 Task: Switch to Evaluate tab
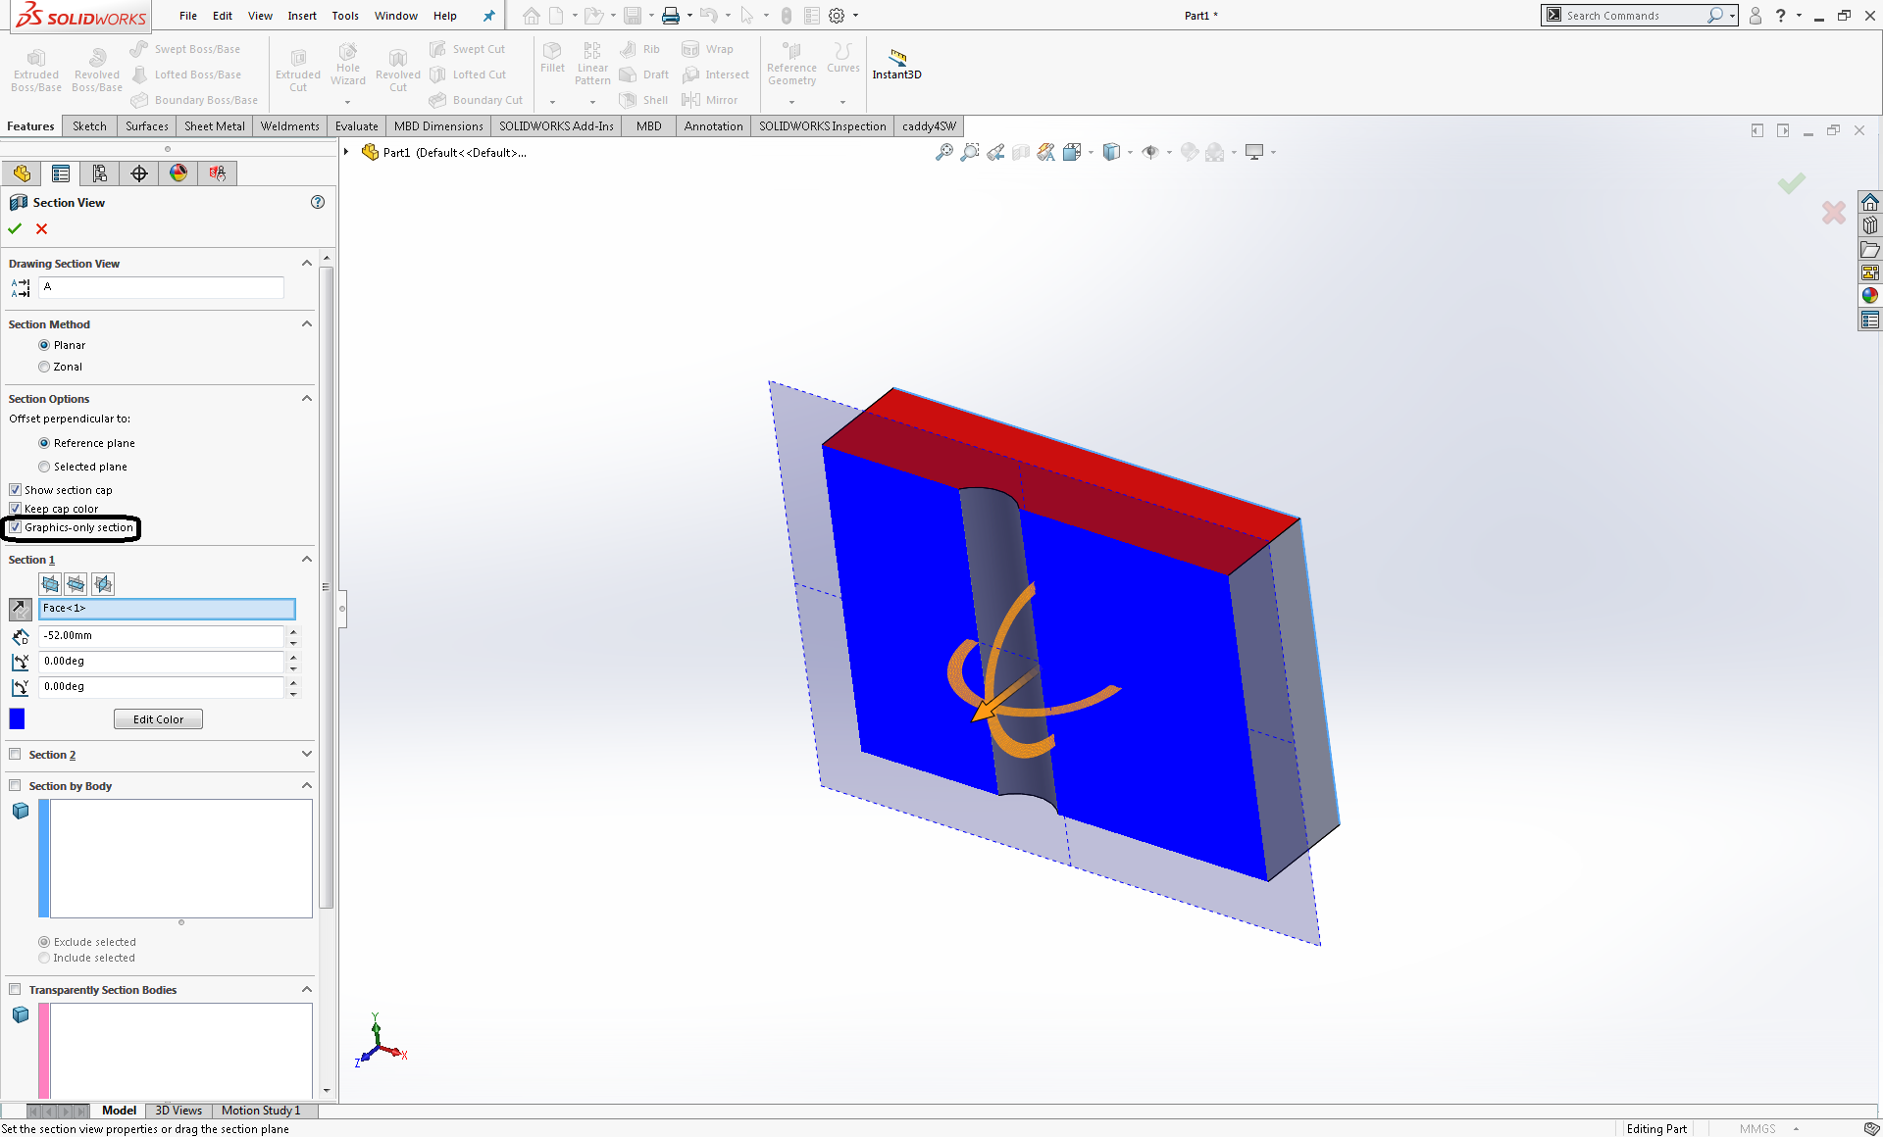coord(356,126)
